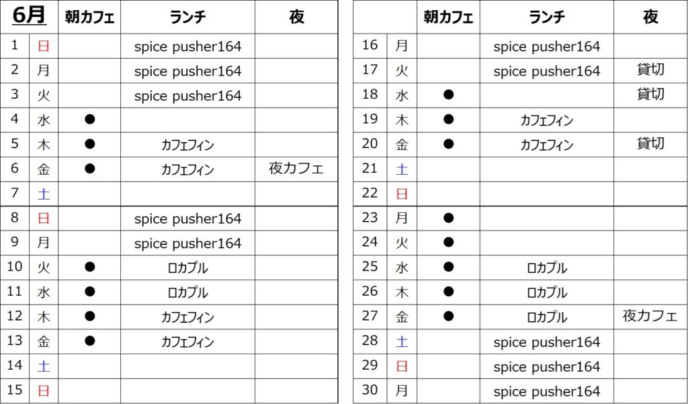
Task: Select ロカプル lunch on June 25
Action: coord(547,268)
